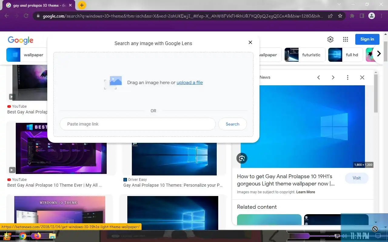
Task: Search preview image with Lens icon
Action: click(x=242, y=158)
